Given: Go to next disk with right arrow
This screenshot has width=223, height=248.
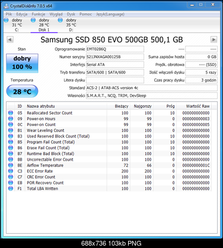Looking at the screenshot, I should pos(214,39).
